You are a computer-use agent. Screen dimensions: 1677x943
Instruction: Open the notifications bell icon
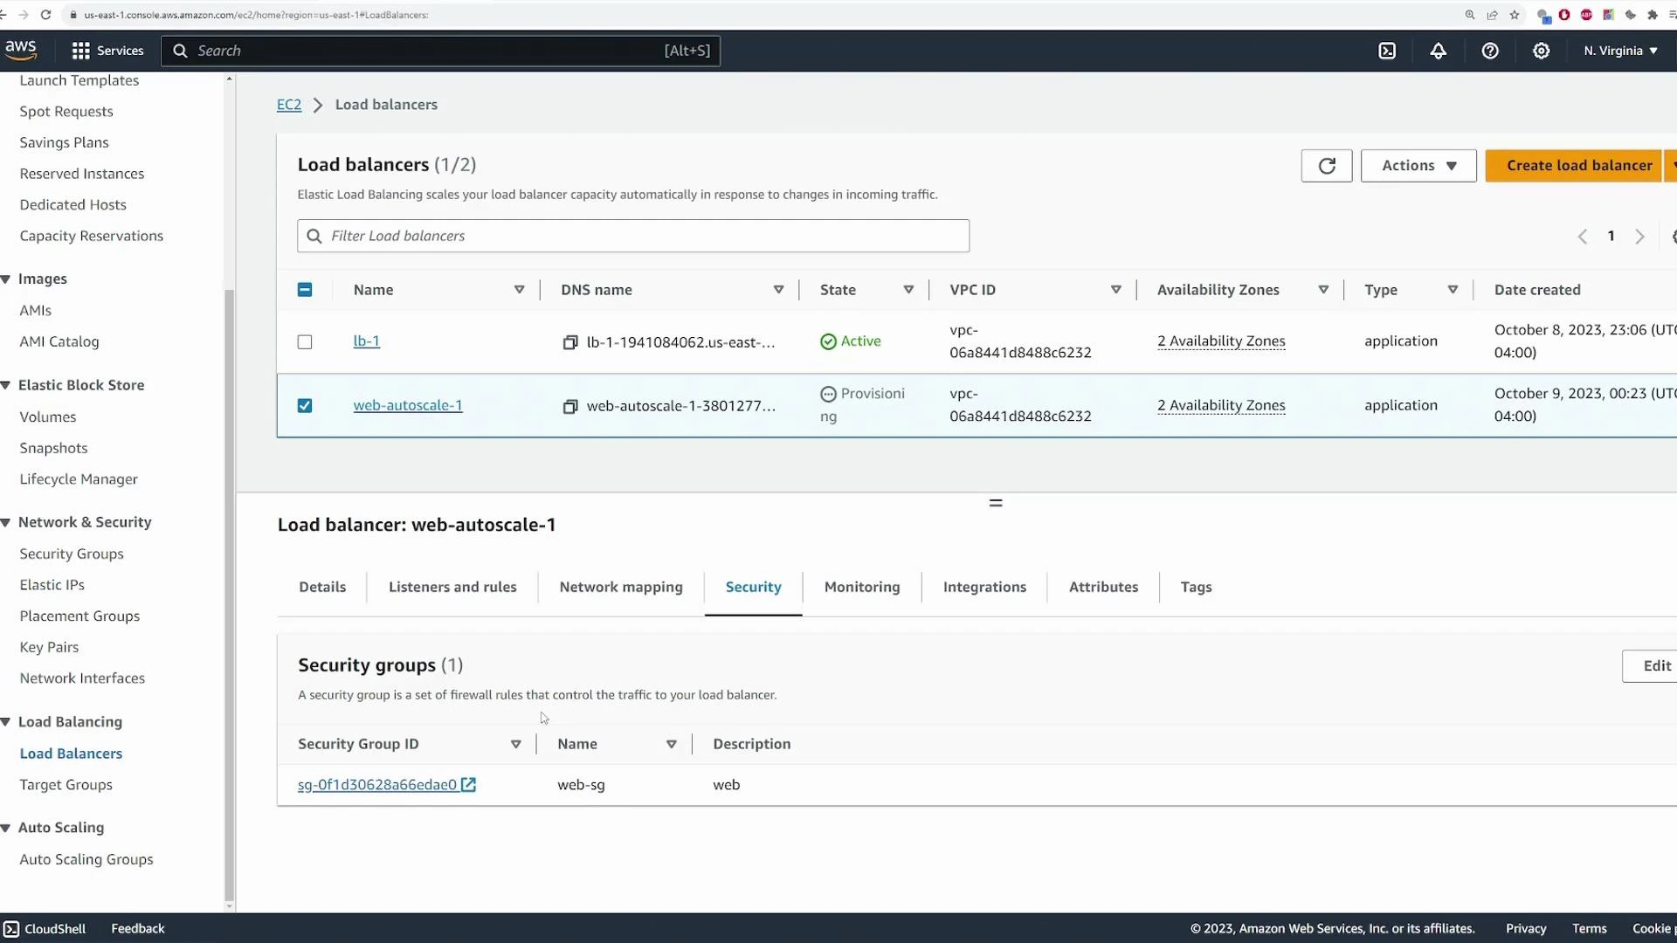point(1438,51)
